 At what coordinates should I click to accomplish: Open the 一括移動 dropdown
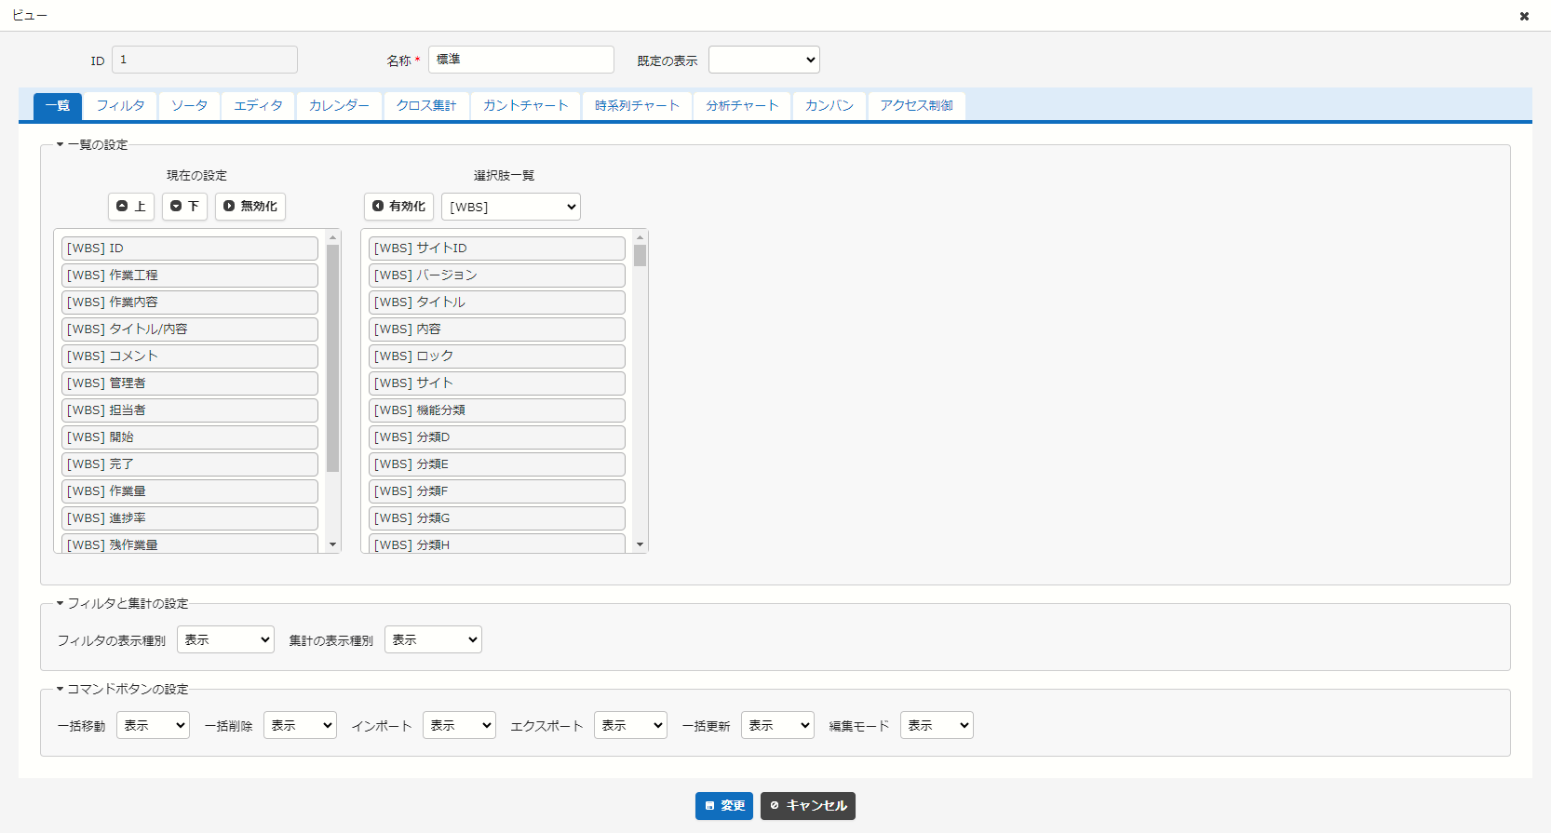[153, 725]
